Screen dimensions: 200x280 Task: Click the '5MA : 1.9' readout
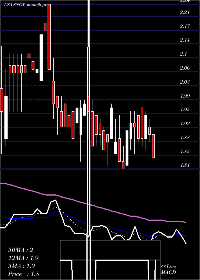22,266
